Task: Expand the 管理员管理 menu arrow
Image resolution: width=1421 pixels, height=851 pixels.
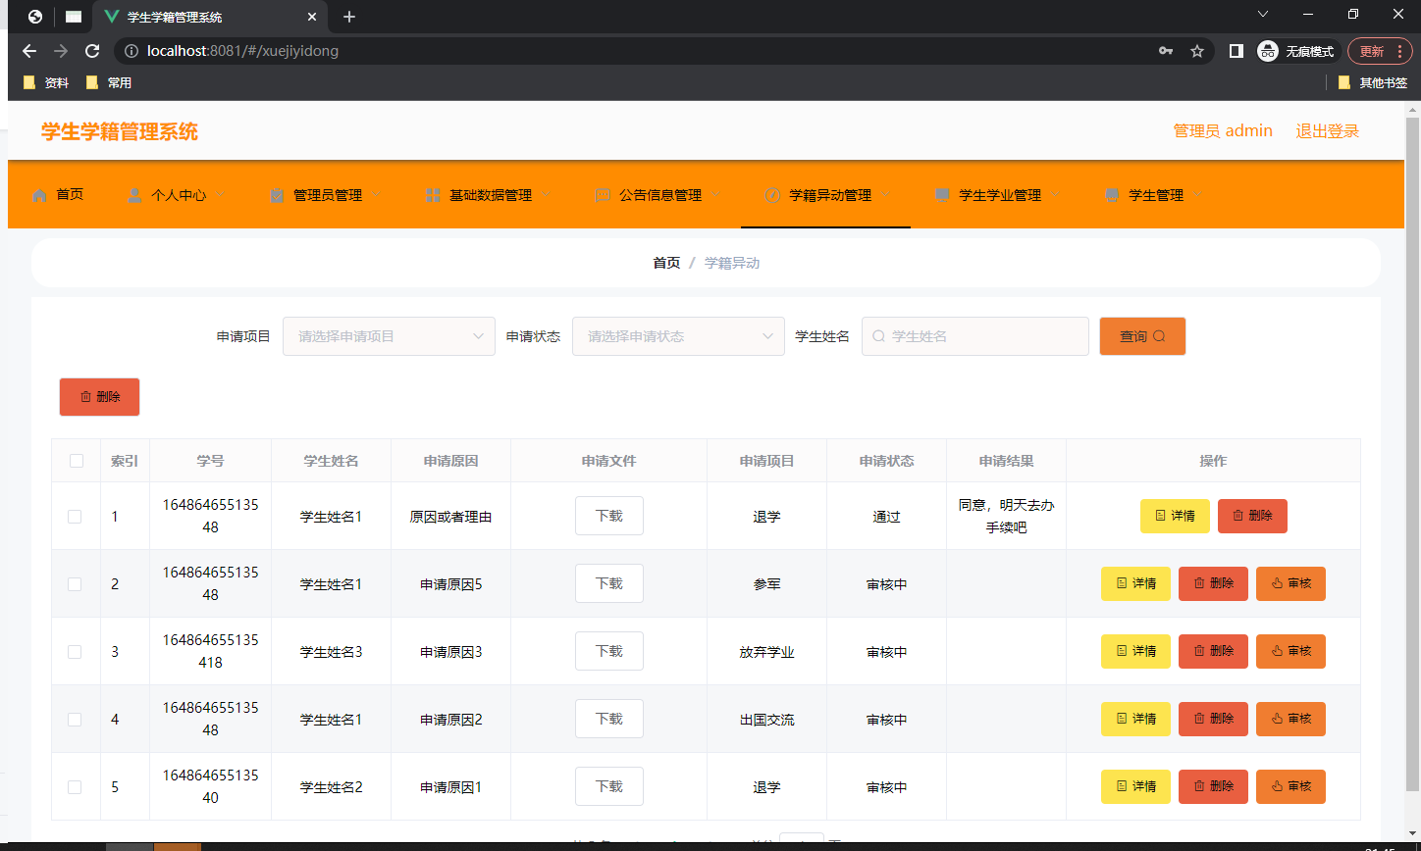Action: point(377,194)
